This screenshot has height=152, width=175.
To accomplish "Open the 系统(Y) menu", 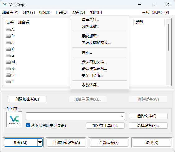I will click(x=29, y=12).
